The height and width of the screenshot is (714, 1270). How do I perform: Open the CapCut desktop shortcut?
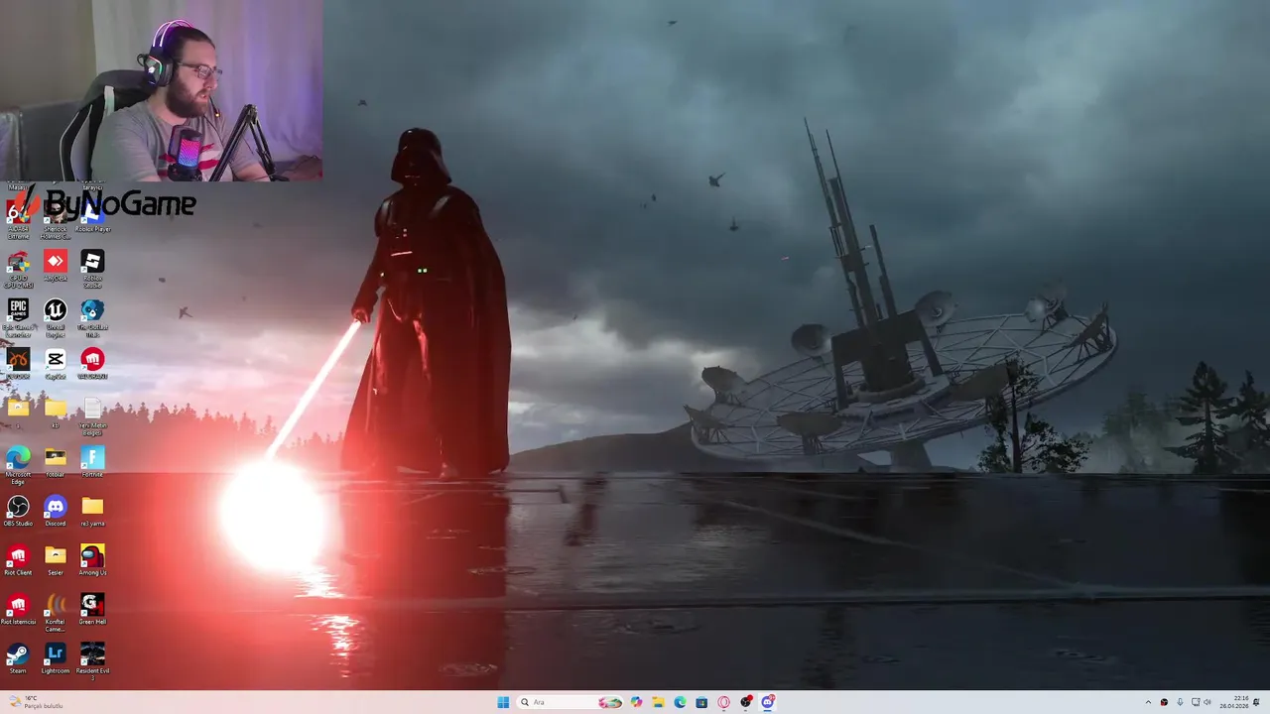point(56,364)
